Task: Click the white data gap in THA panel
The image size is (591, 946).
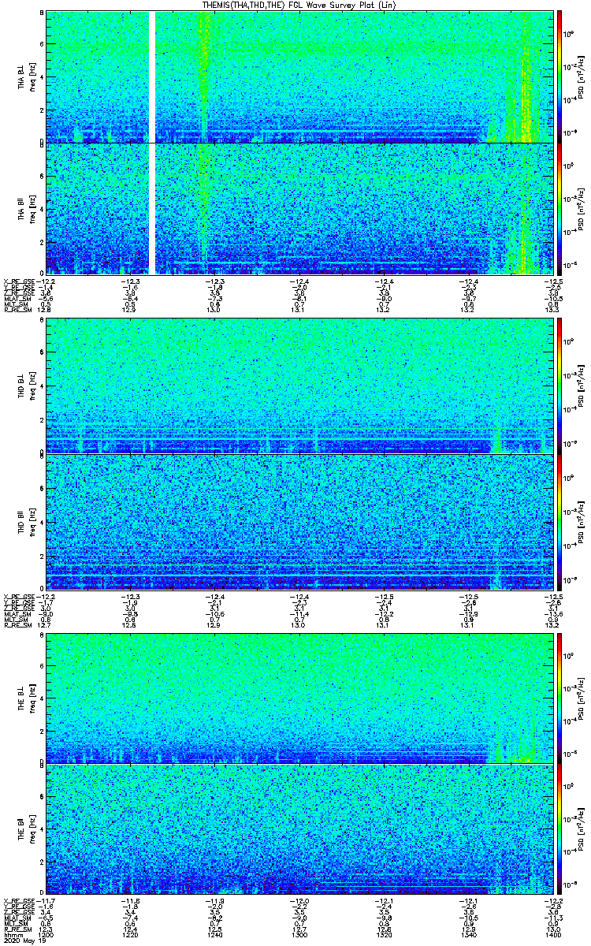Action: tap(152, 142)
